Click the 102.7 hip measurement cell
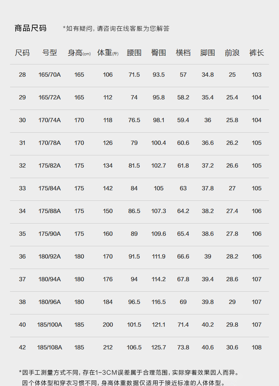The image size is (279, 386). click(158, 166)
